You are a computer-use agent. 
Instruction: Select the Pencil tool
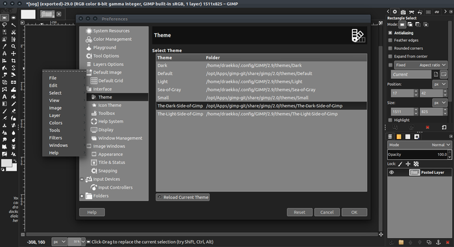[x=14, y=103]
